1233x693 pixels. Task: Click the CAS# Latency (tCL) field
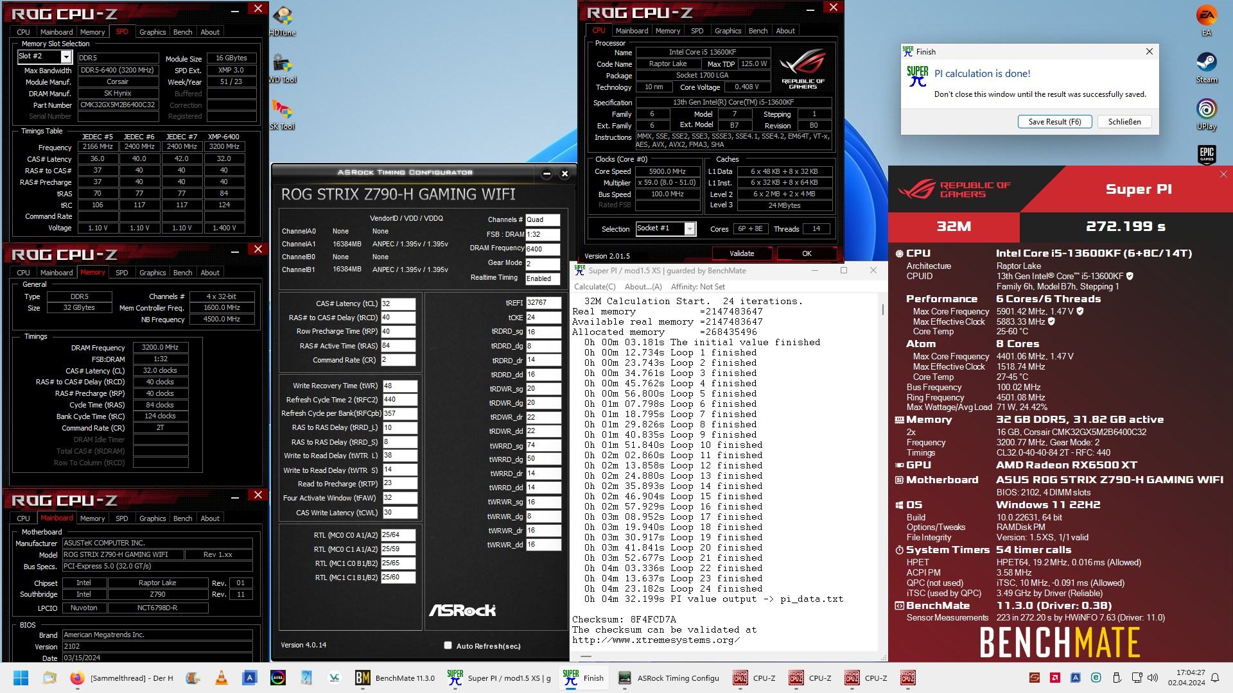pos(398,304)
